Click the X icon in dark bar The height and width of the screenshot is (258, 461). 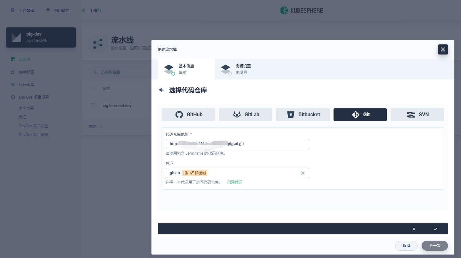[414, 229]
